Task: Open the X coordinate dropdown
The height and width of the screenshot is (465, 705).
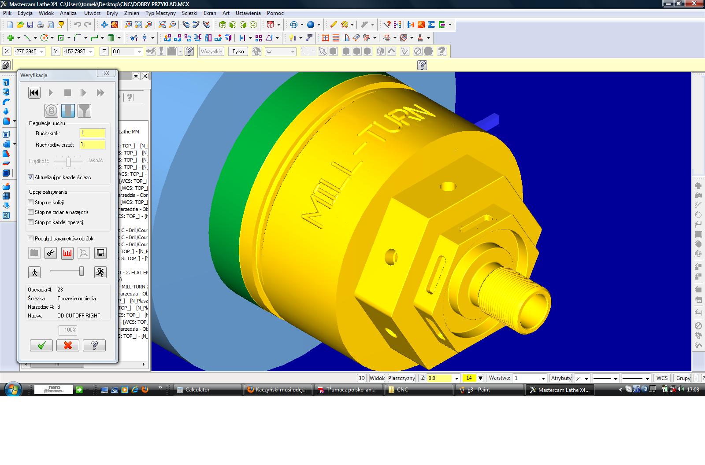Action: point(42,52)
